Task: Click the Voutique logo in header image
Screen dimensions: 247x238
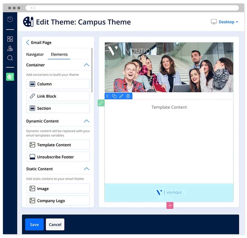Action: 134,50
